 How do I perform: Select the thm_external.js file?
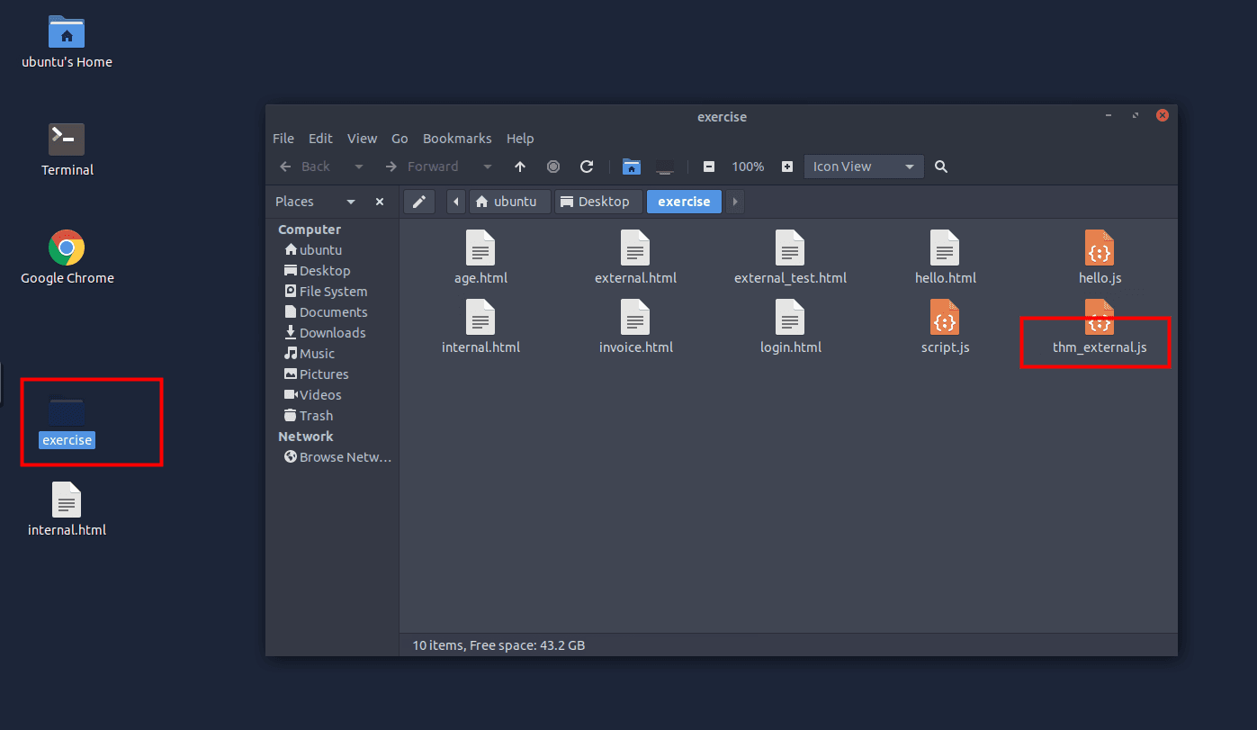1099,329
